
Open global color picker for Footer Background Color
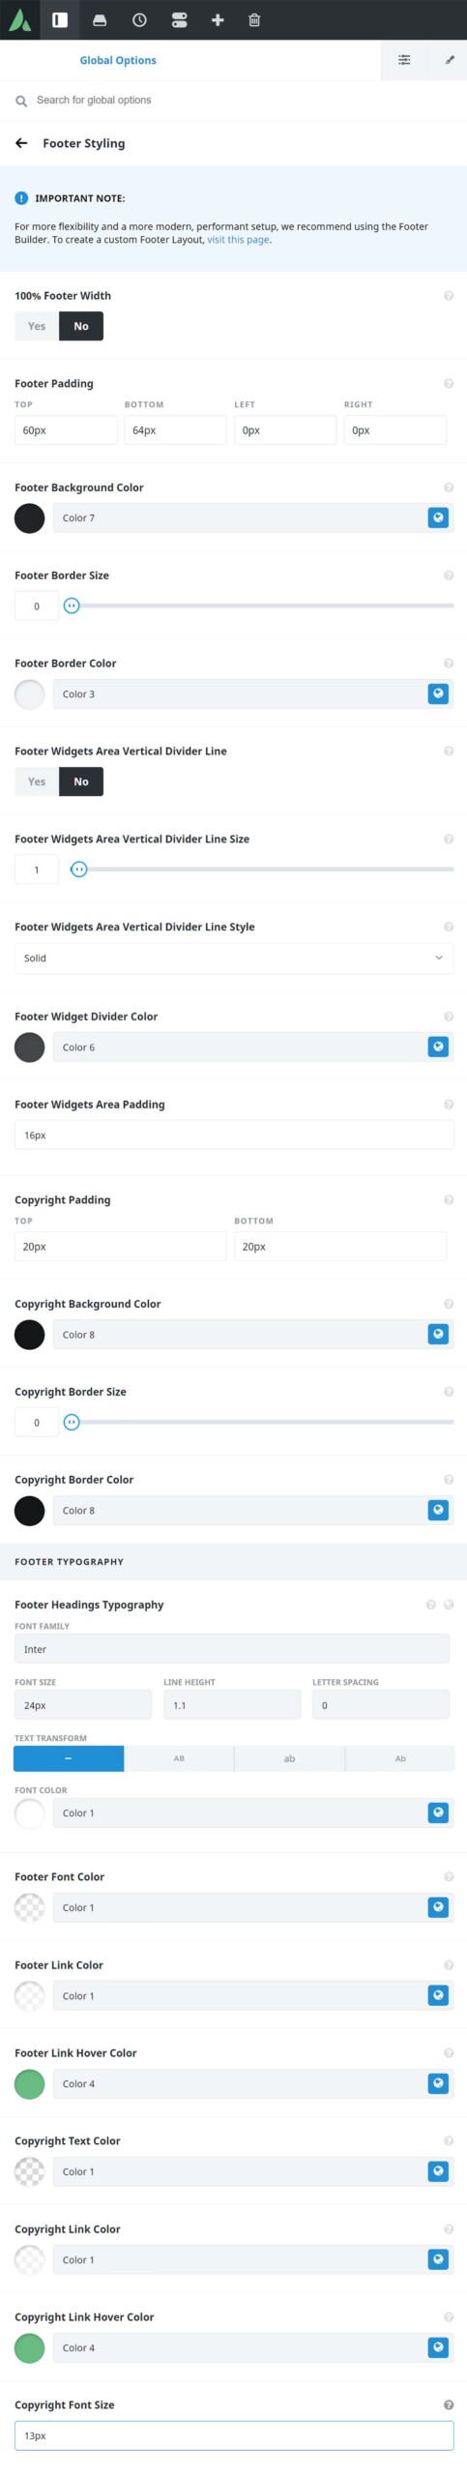438,517
